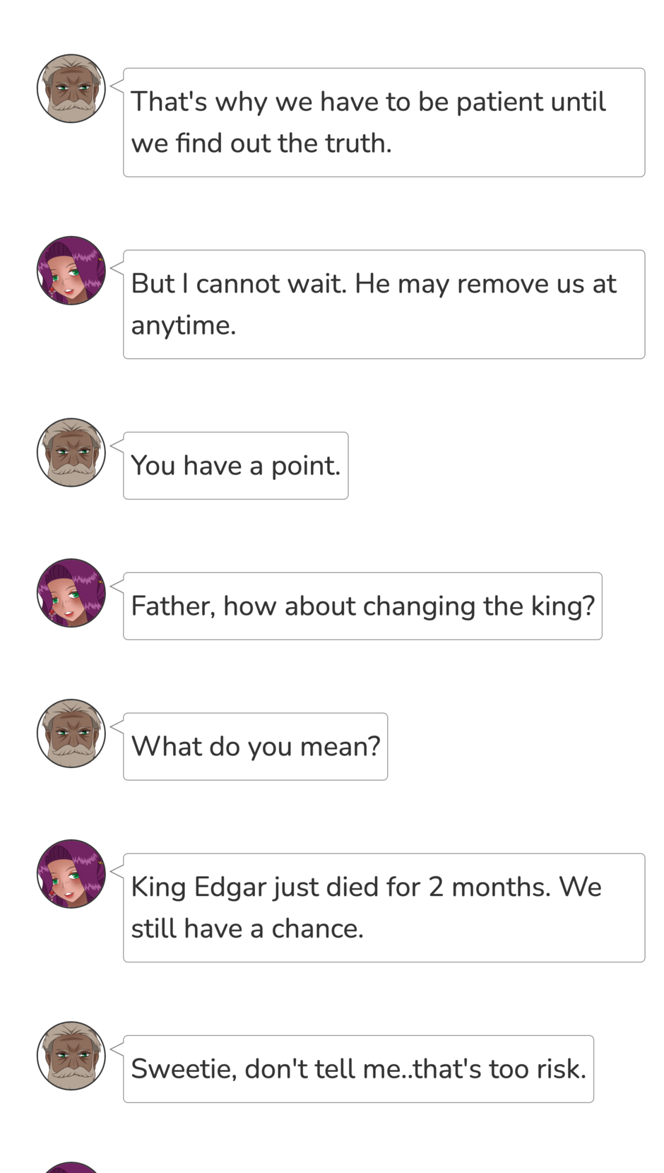Select the woman's avatar beside "changing the king" message

click(71, 594)
